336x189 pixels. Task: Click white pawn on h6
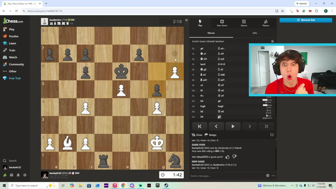175,71
